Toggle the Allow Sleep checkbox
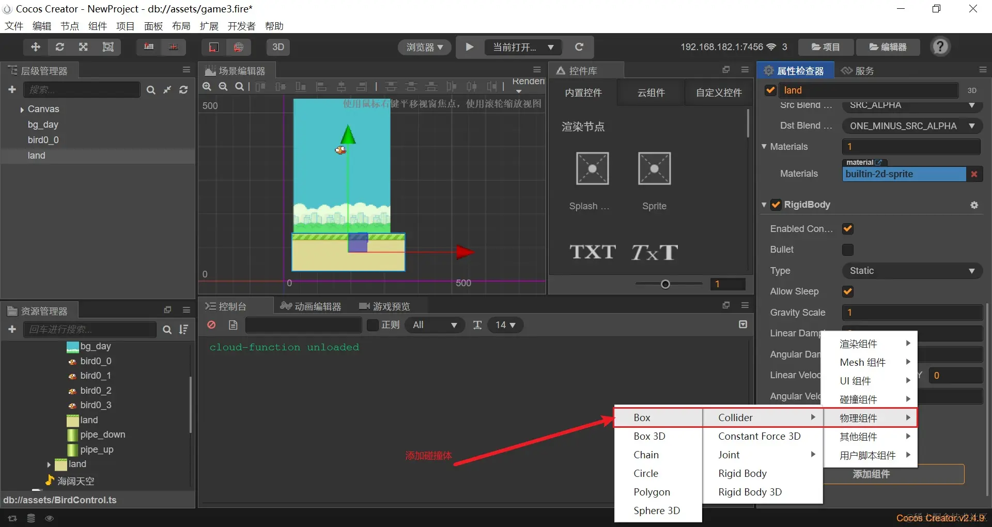Screen dimensions: 992x527 coord(848,291)
